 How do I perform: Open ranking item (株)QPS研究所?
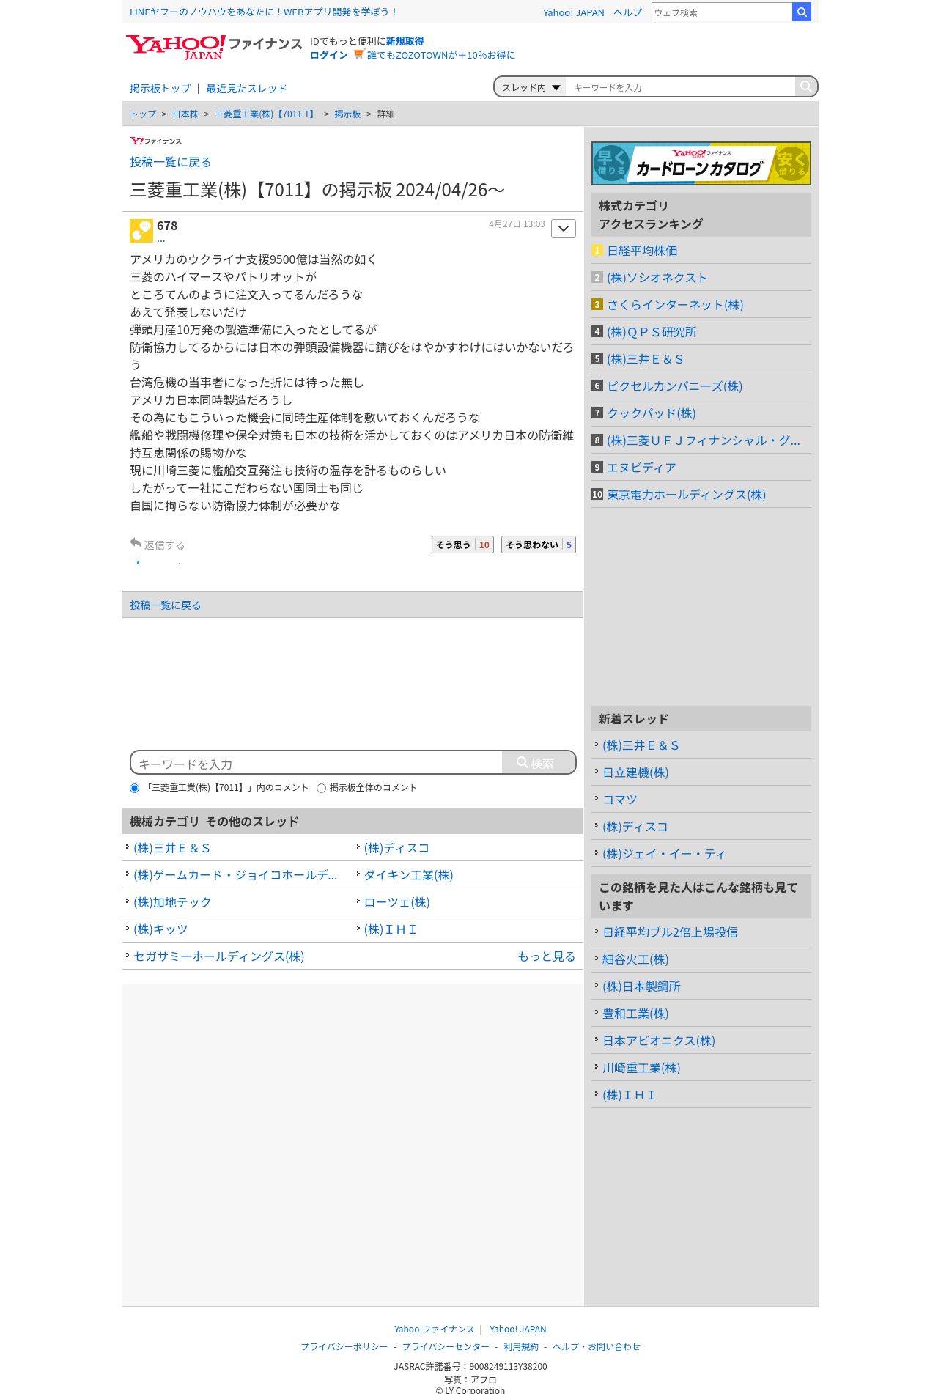pos(652,332)
